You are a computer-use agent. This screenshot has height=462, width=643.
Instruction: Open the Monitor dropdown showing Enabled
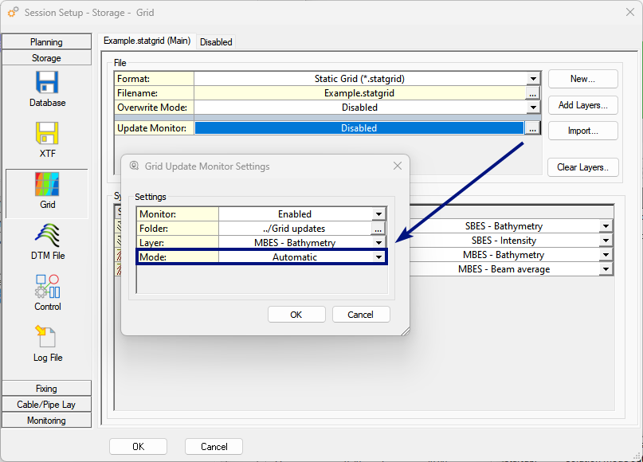tap(378, 213)
